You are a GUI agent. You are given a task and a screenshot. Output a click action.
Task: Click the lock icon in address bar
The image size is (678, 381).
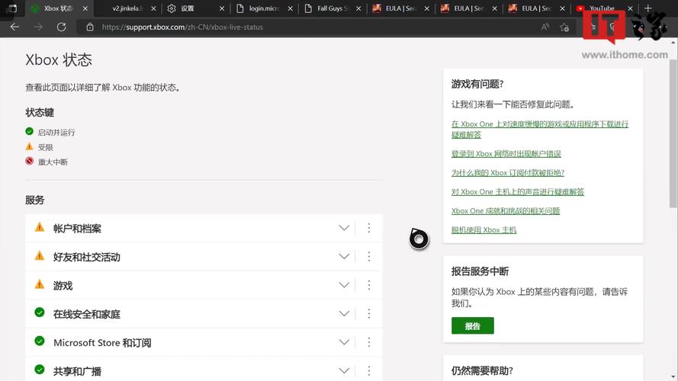89,27
